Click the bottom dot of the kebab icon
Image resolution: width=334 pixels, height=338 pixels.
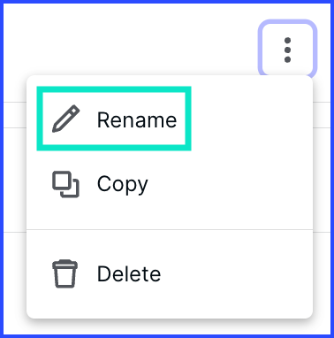tap(288, 59)
